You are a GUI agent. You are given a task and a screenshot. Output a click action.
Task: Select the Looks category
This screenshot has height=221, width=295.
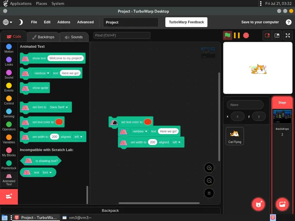pos(9,62)
